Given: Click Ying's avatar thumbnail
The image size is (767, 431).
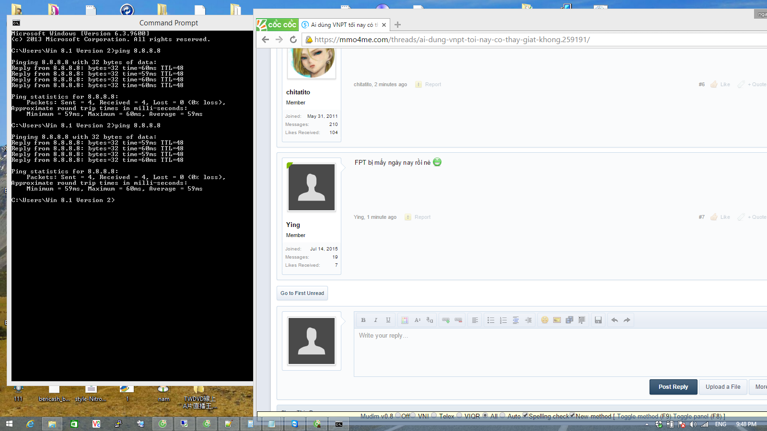Looking at the screenshot, I should (312, 187).
